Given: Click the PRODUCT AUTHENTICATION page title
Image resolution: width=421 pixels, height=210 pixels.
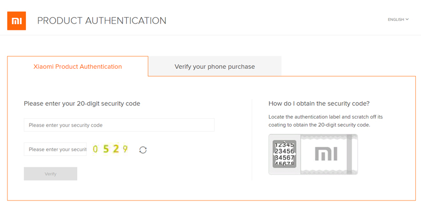Looking at the screenshot, I should tap(102, 20).
